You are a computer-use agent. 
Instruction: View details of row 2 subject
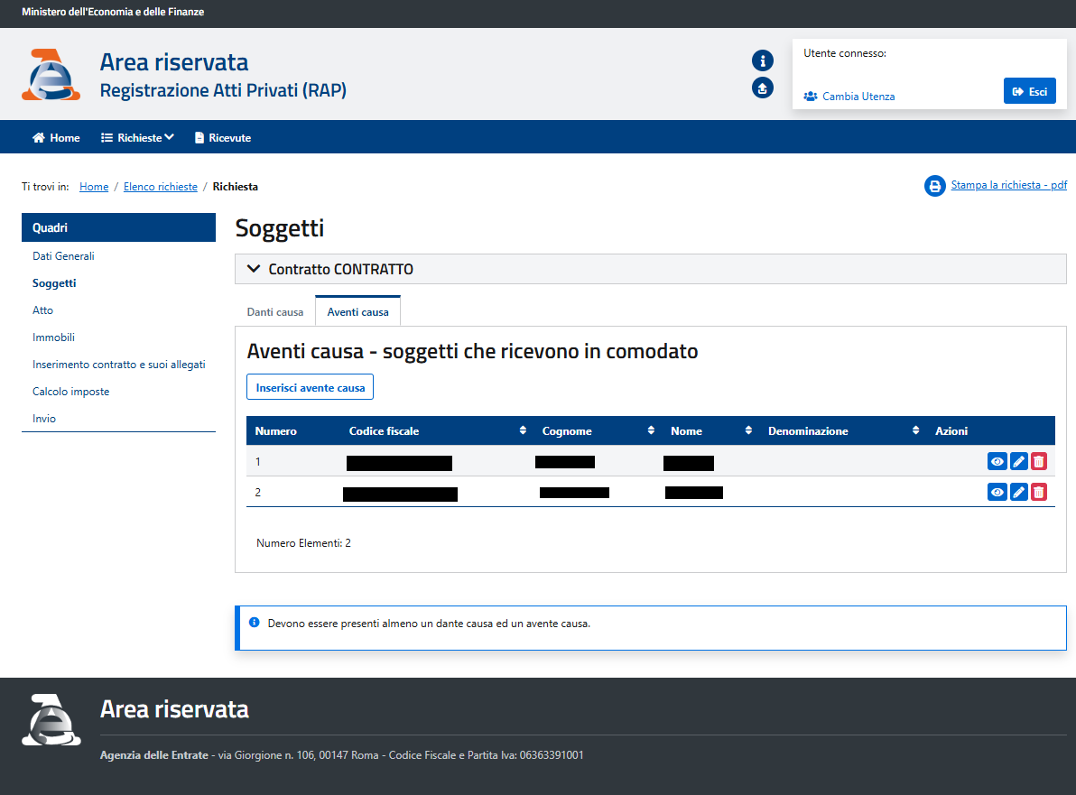tap(997, 492)
